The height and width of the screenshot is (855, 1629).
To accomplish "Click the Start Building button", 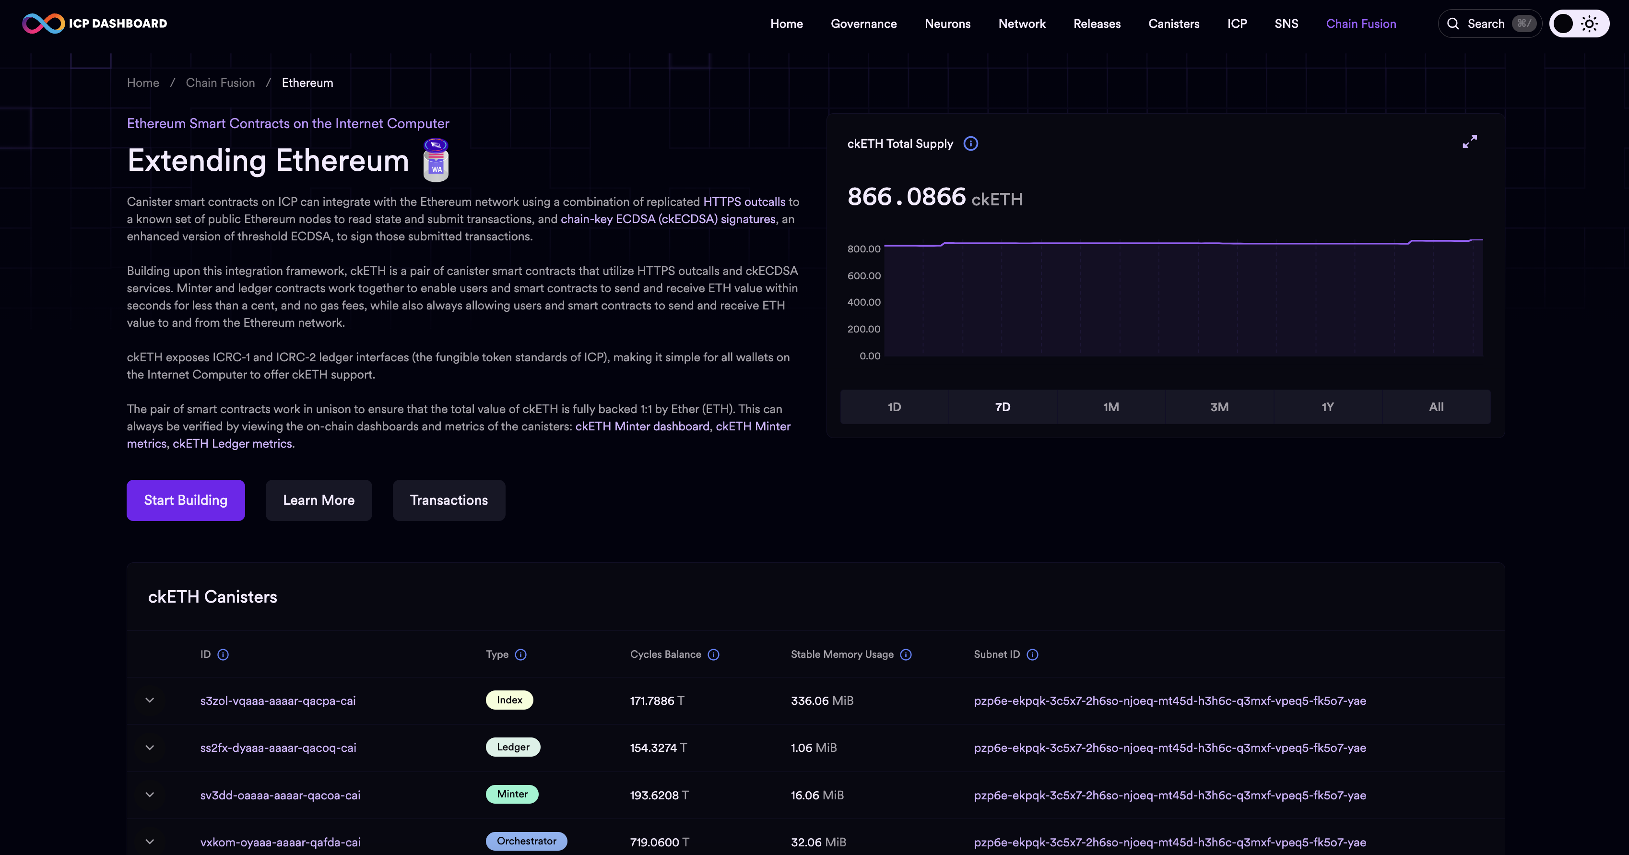I will [x=185, y=500].
